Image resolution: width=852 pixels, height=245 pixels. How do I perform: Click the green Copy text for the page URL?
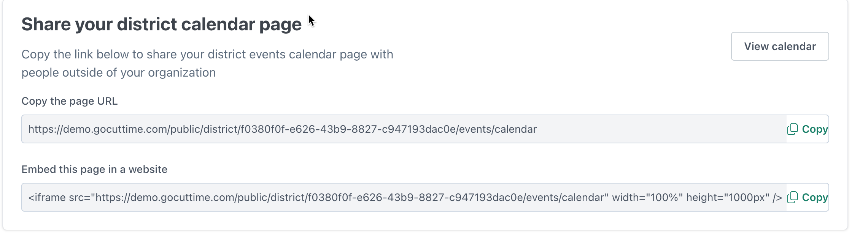[x=815, y=129]
